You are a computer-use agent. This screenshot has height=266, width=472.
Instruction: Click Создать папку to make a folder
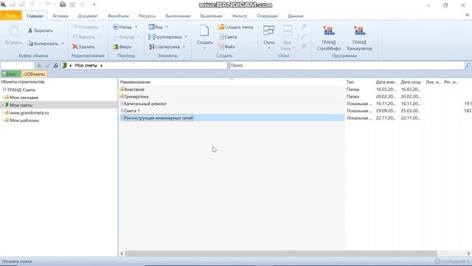click(x=236, y=27)
